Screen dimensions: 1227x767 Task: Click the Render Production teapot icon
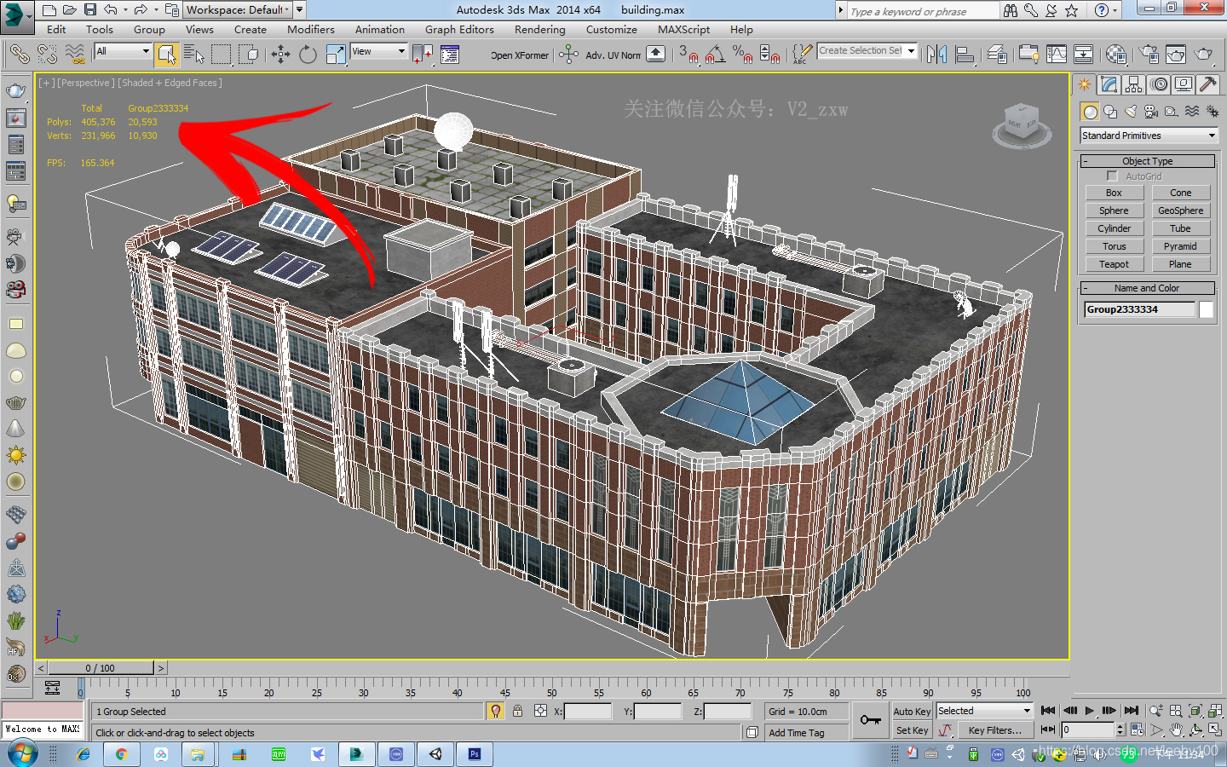(1203, 55)
